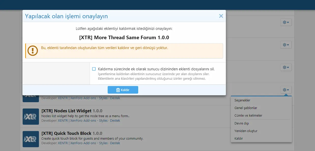This screenshot has height=151, width=315.
Task: Select Kaldır in the dropdown menu
Action: click(x=261, y=138)
